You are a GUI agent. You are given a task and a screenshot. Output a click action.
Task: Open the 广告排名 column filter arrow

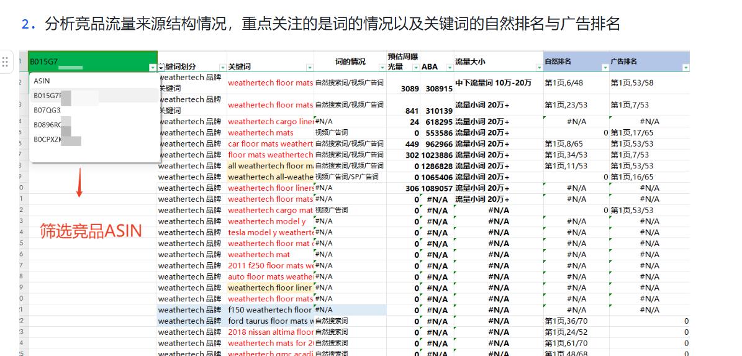point(685,68)
